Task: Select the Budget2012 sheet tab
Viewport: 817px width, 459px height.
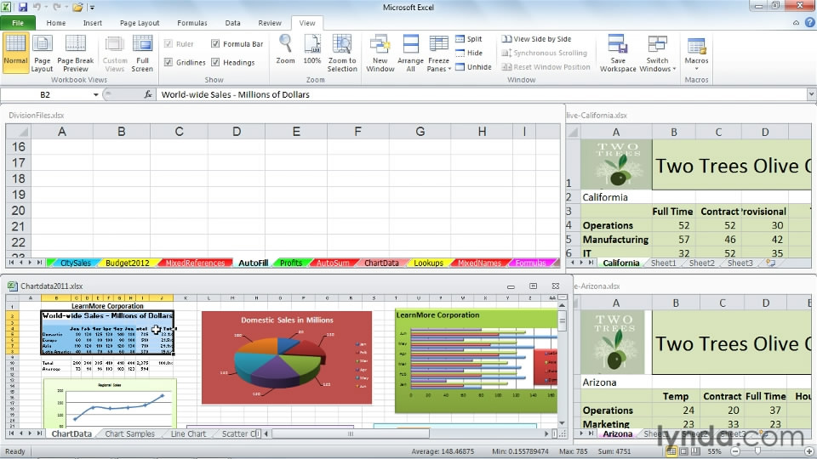Action: (127, 263)
